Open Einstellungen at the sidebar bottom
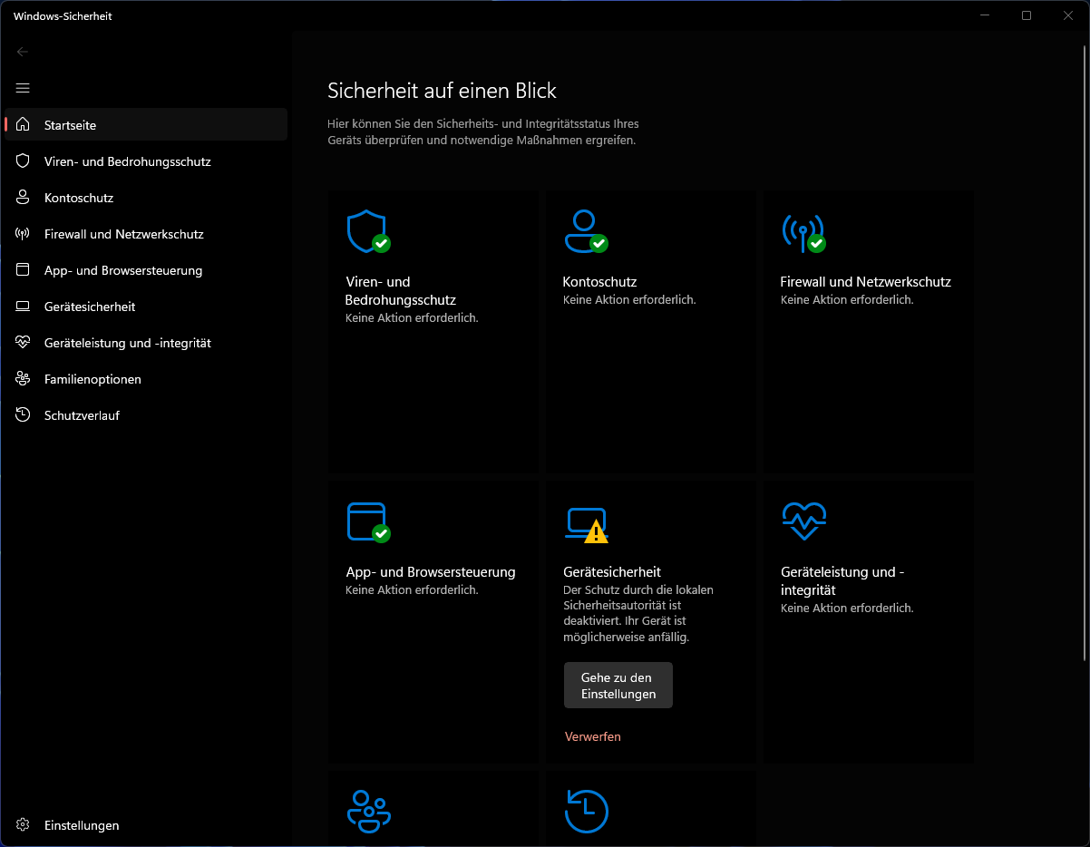The width and height of the screenshot is (1090, 847). (146, 825)
